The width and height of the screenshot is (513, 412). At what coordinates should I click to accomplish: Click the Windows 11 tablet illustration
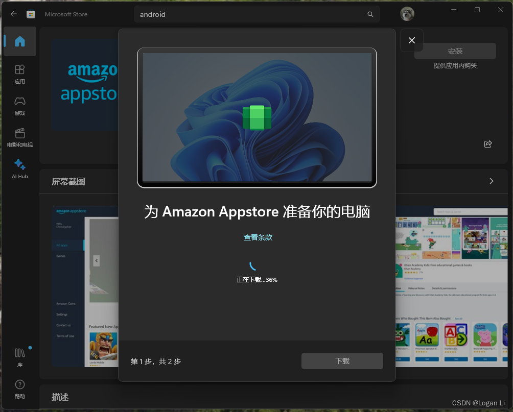tap(257, 118)
